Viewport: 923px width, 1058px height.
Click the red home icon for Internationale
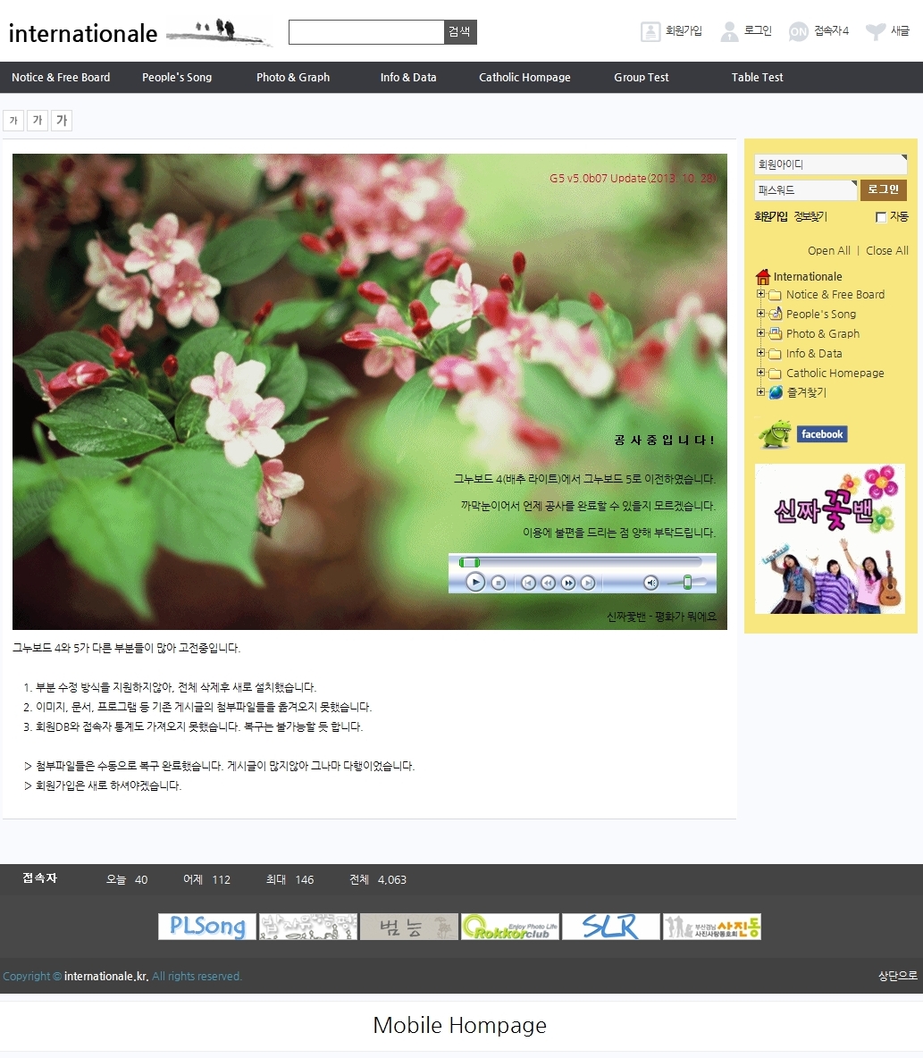pyautogui.click(x=762, y=277)
